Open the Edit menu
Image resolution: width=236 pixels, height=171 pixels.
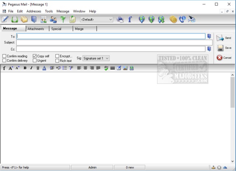pos(20,11)
